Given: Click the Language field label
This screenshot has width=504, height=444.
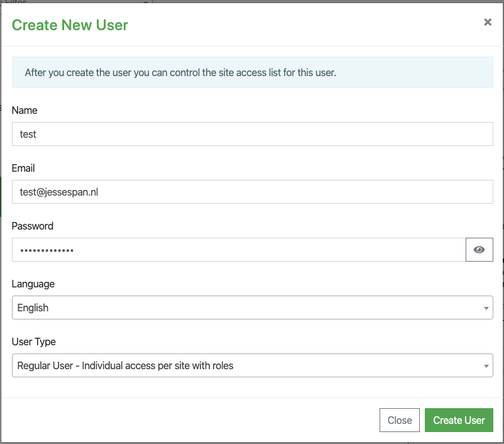Looking at the screenshot, I should pyautogui.click(x=33, y=284).
